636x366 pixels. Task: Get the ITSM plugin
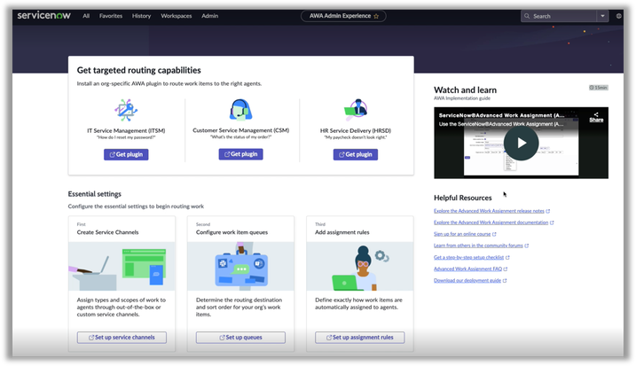pyautogui.click(x=126, y=154)
